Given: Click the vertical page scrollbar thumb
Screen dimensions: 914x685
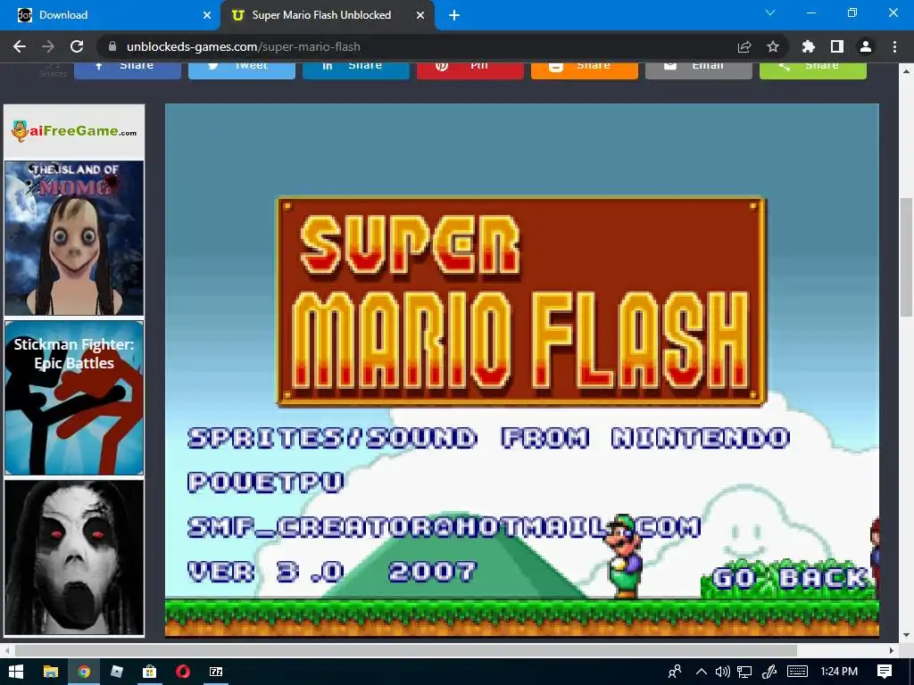Looking at the screenshot, I should click(906, 257).
